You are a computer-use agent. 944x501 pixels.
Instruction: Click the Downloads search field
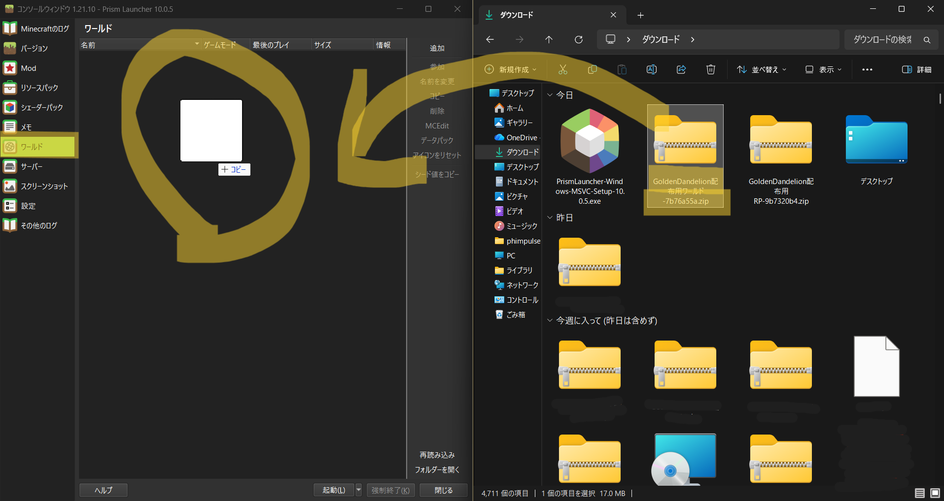[886, 39]
